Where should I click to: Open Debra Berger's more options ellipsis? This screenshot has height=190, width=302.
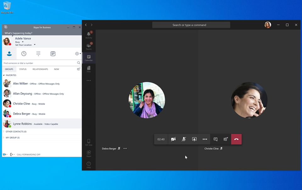[125, 148]
